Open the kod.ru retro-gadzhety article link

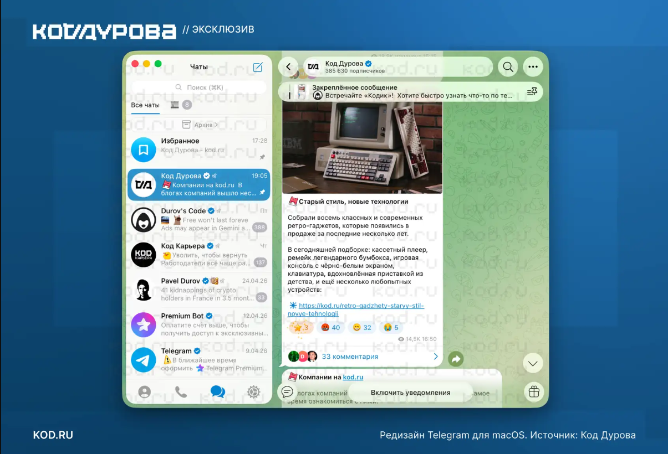click(x=356, y=309)
